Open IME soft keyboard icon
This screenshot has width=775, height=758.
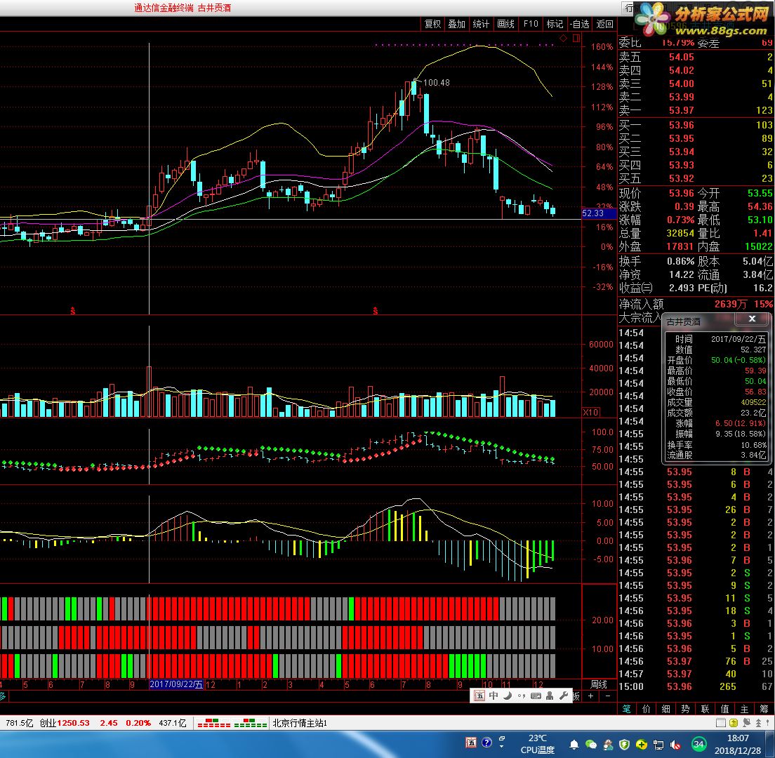[536, 696]
